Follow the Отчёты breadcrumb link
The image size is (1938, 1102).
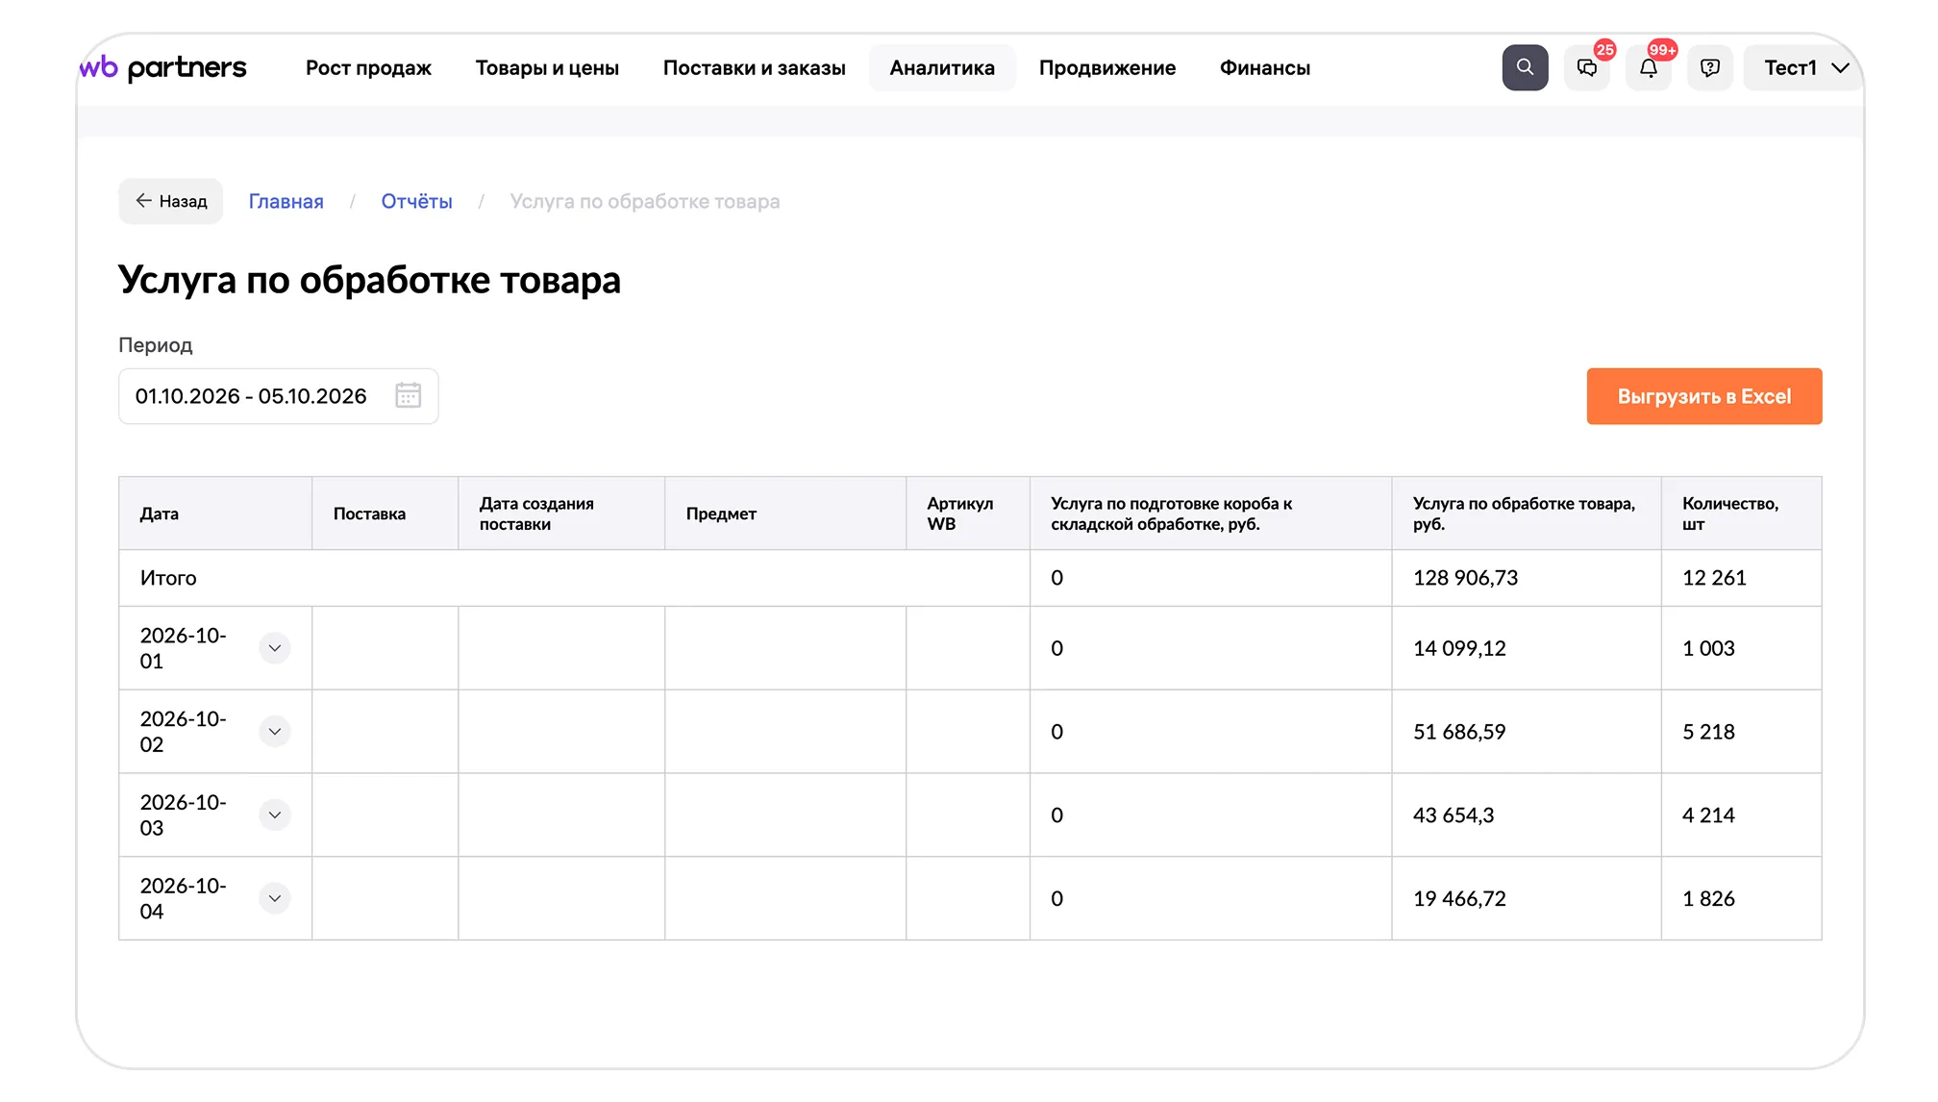coord(417,201)
